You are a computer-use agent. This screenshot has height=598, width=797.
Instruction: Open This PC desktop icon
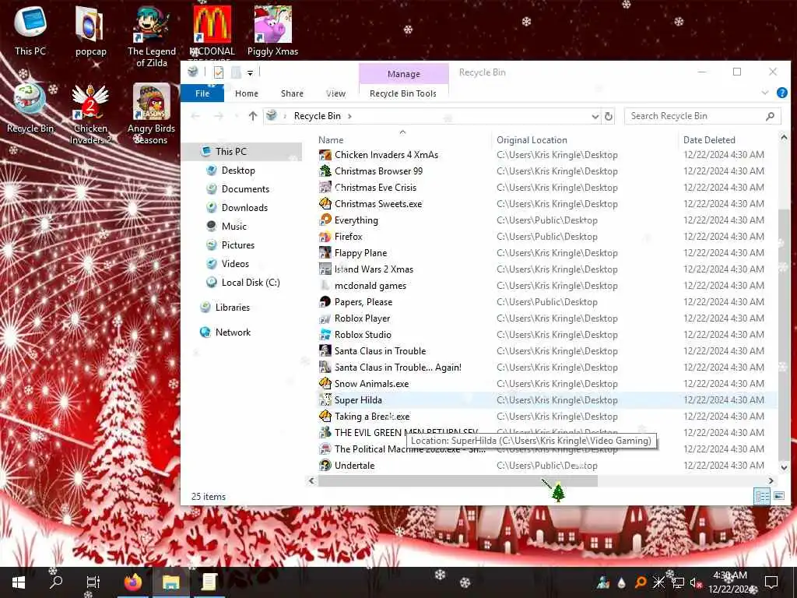30,30
